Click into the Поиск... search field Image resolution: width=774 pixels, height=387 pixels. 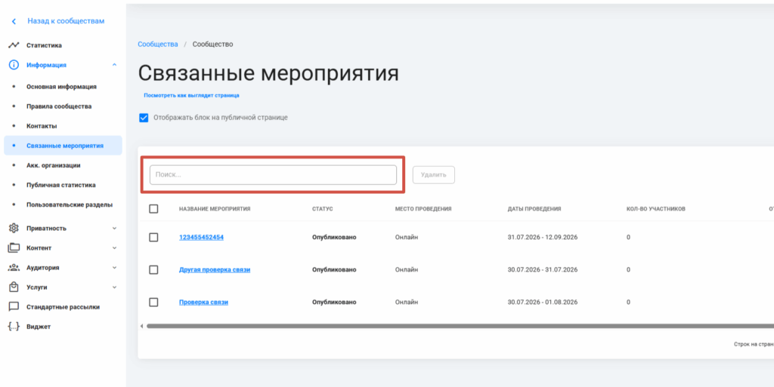tap(273, 175)
